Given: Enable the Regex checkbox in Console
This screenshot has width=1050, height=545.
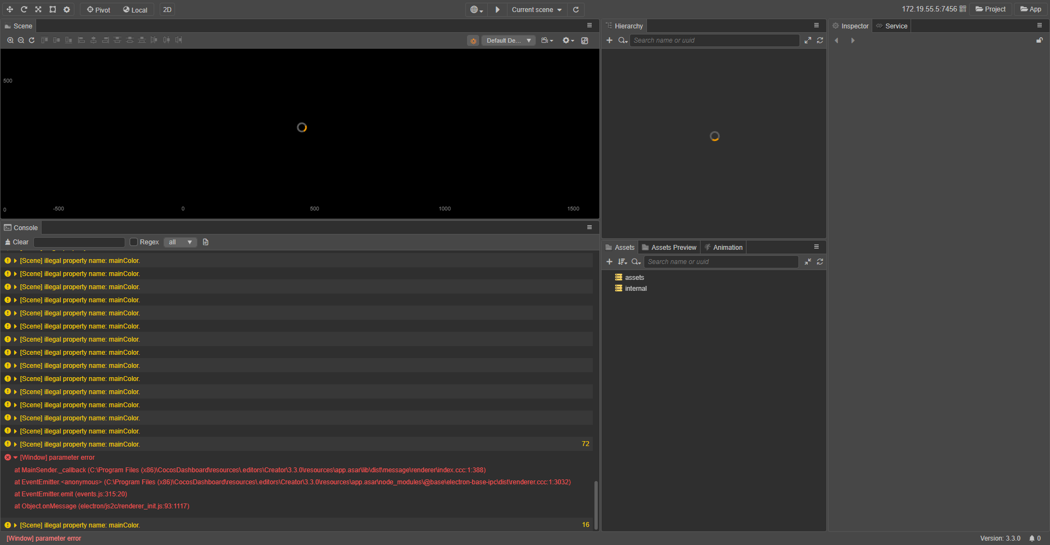Looking at the screenshot, I should coord(133,242).
